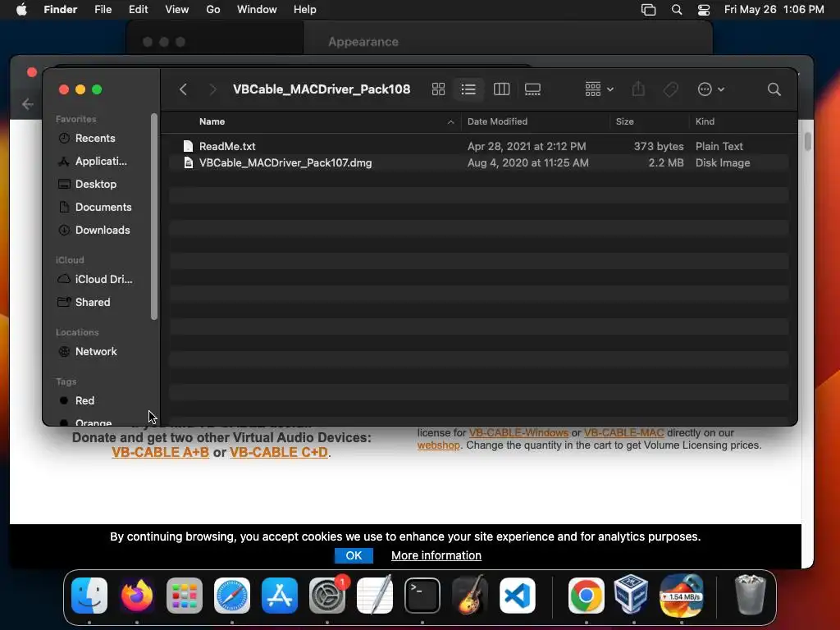
Task: Open the File menu
Action: pyautogui.click(x=103, y=10)
